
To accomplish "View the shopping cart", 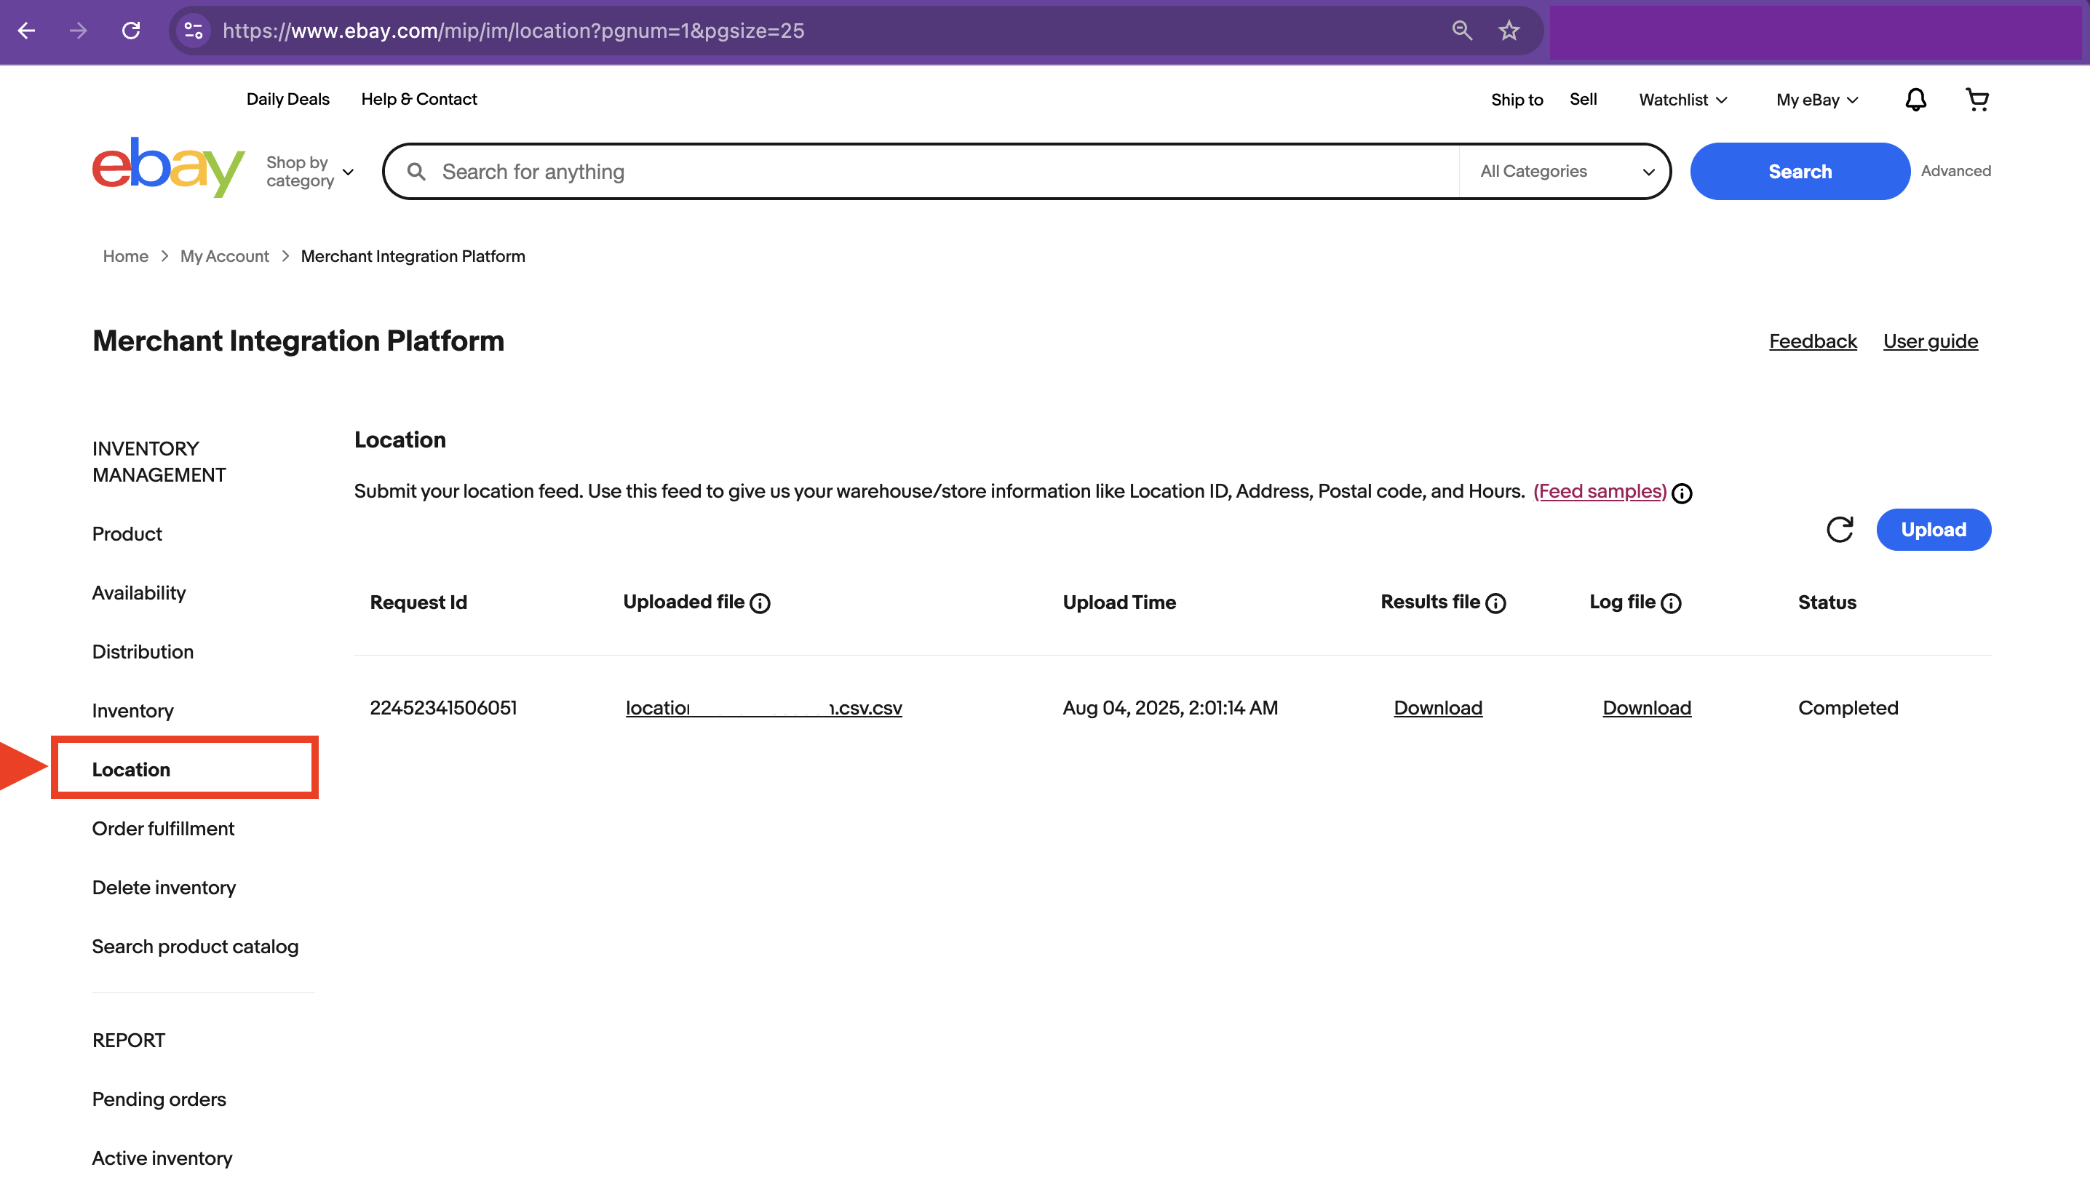I will pos(1978,98).
